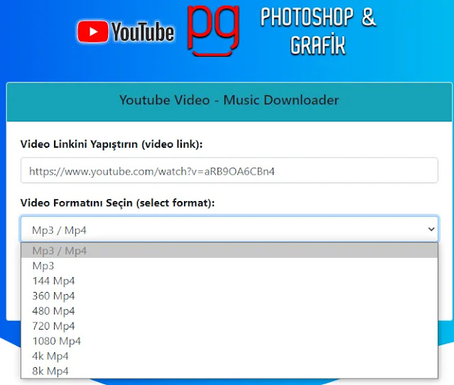Choose the 8k Mp4 option

(x=229, y=371)
